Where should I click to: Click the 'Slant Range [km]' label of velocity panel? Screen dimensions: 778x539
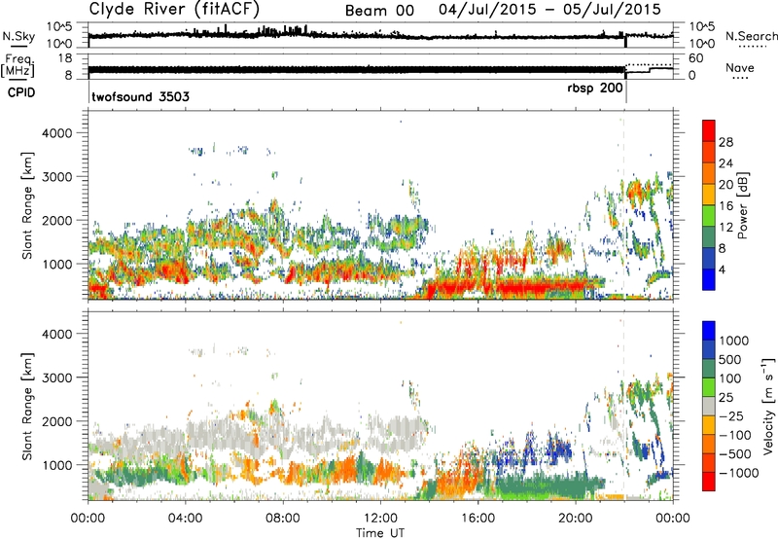(27, 407)
